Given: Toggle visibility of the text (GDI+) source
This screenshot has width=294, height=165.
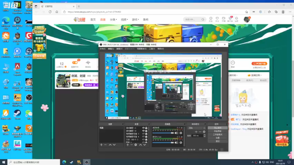Looking at the screenshot, I should pos(143,139).
